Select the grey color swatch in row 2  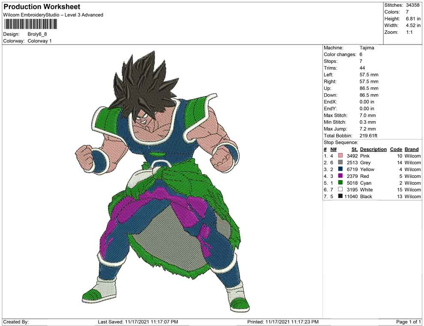click(x=340, y=163)
